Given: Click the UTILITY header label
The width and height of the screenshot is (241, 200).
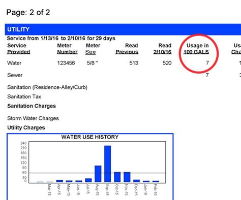Looking at the screenshot, I should coord(18,29).
